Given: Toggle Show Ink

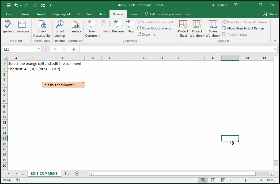Looking at the screenshot, I should coord(146,35).
